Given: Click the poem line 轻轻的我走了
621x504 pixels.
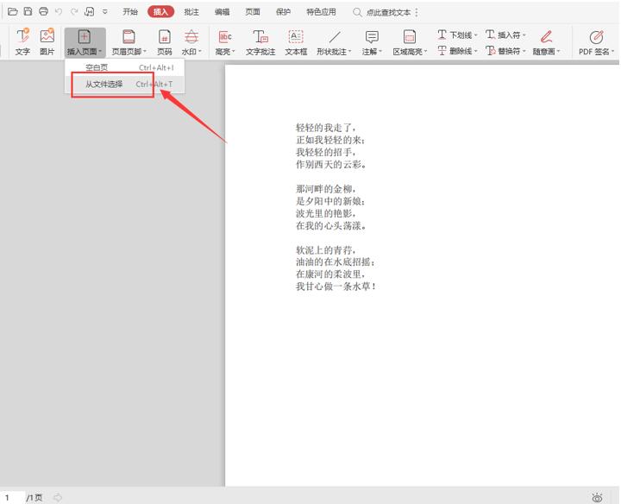Looking at the screenshot, I should click(x=325, y=128).
